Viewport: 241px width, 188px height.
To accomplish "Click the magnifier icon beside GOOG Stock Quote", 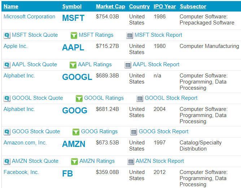I will pyautogui.click(x=7, y=132).
